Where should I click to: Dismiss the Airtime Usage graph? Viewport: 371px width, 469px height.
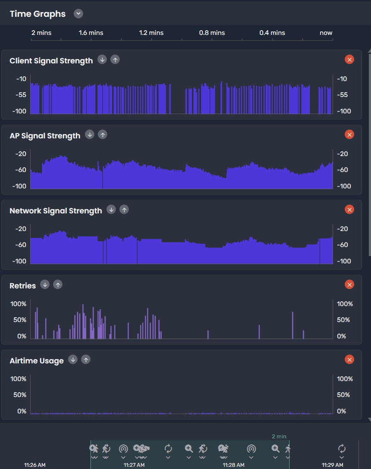coord(349,360)
